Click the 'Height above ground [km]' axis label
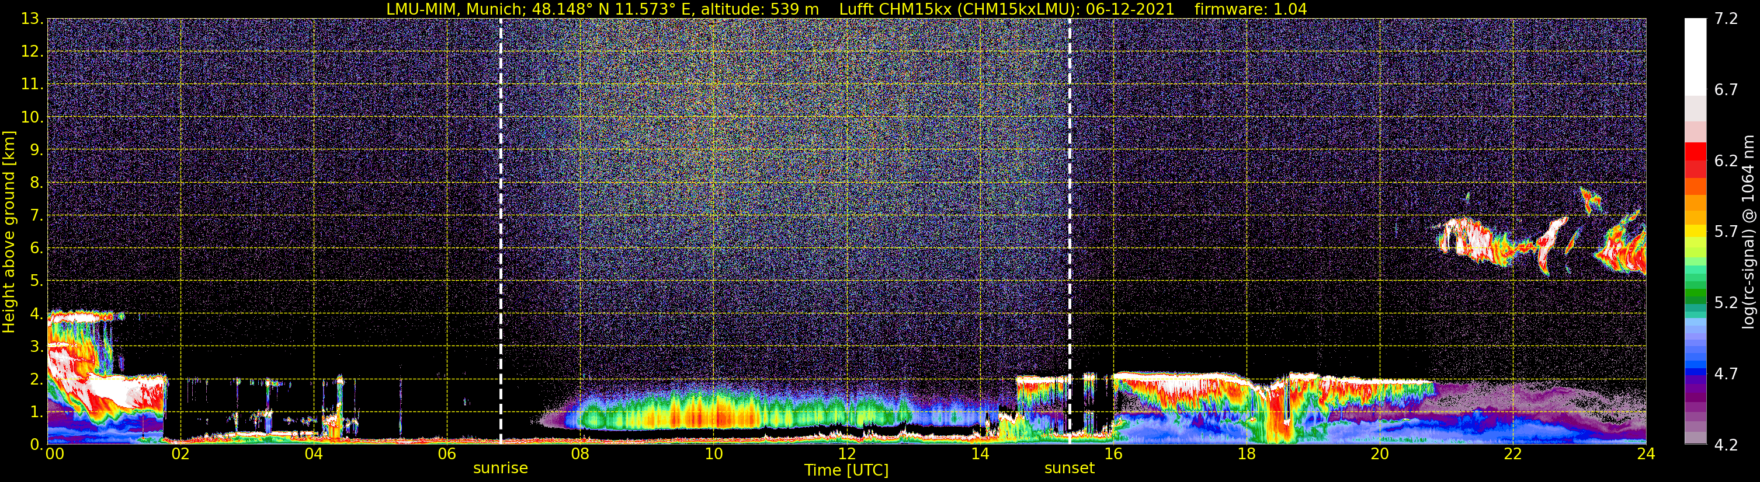The image size is (1760, 482). (9, 232)
